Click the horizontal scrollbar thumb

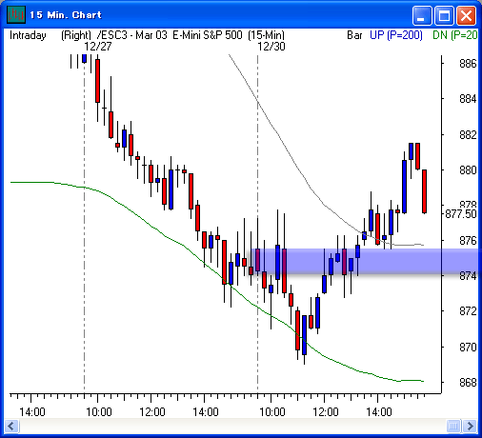(x=453, y=426)
